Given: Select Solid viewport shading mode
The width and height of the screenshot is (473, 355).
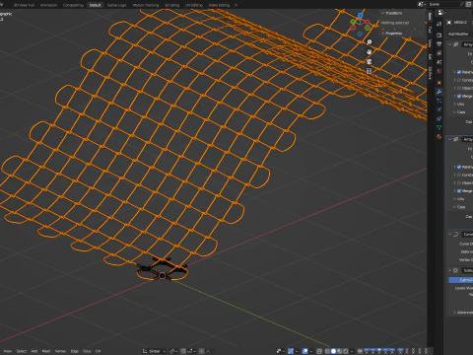Looking at the screenshot, I should click(x=333, y=351).
